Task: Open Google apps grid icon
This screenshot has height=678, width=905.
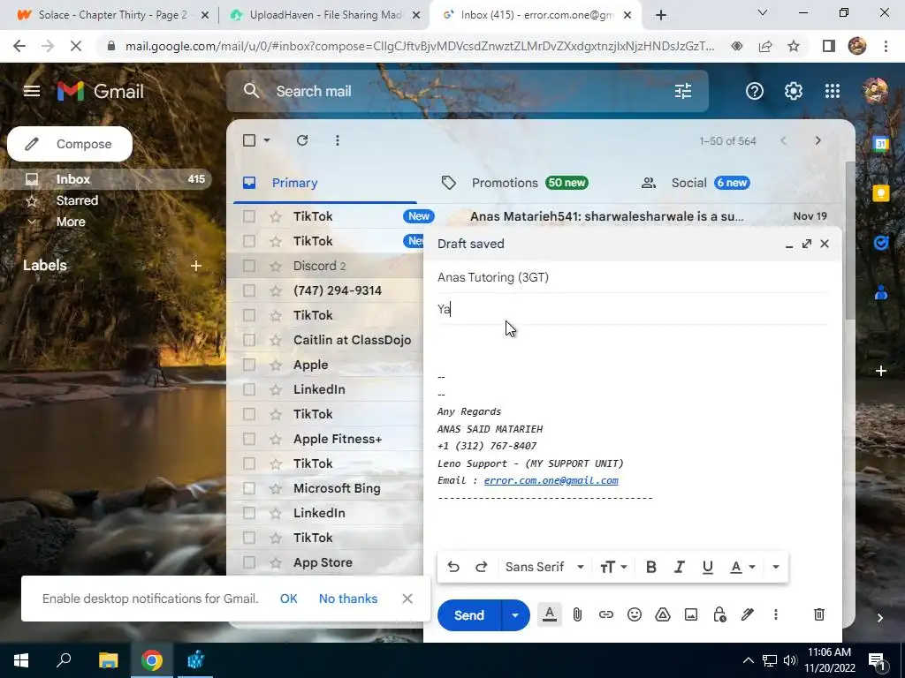Action: [833, 91]
